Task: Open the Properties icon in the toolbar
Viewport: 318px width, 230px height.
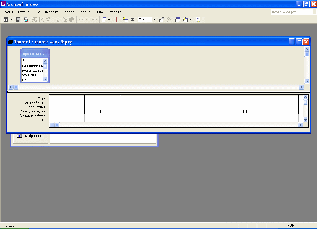Action: (162, 20)
